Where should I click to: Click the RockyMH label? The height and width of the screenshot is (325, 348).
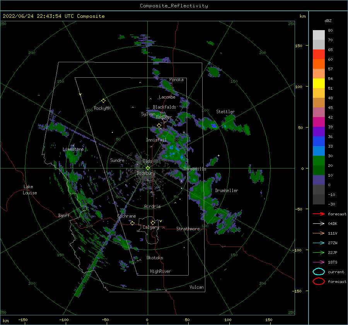(102, 108)
